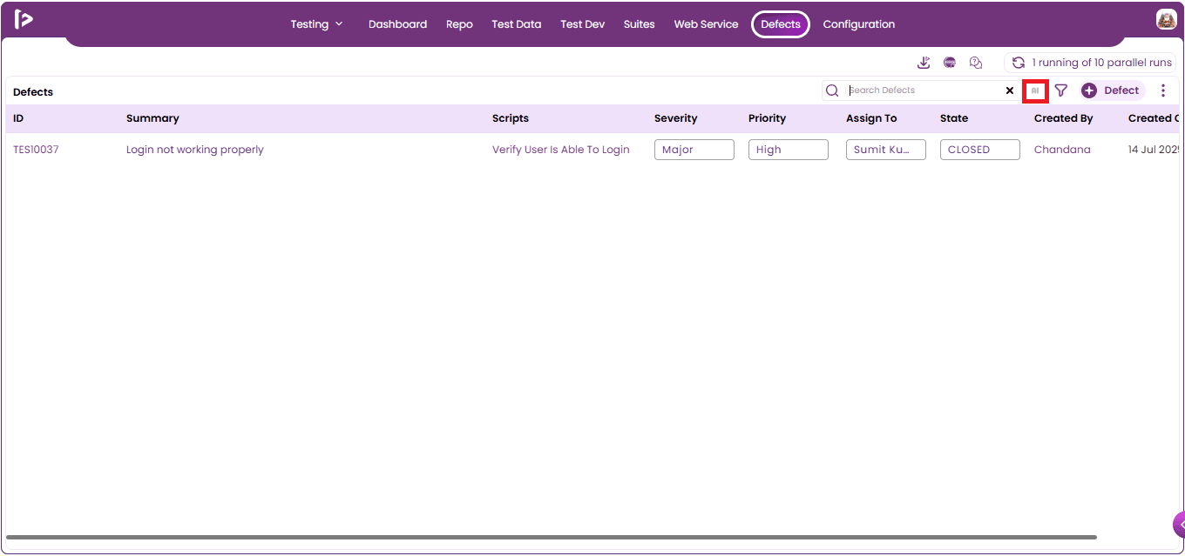Switch to the Web Service tab
The image size is (1185, 556).
tap(706, 24)
